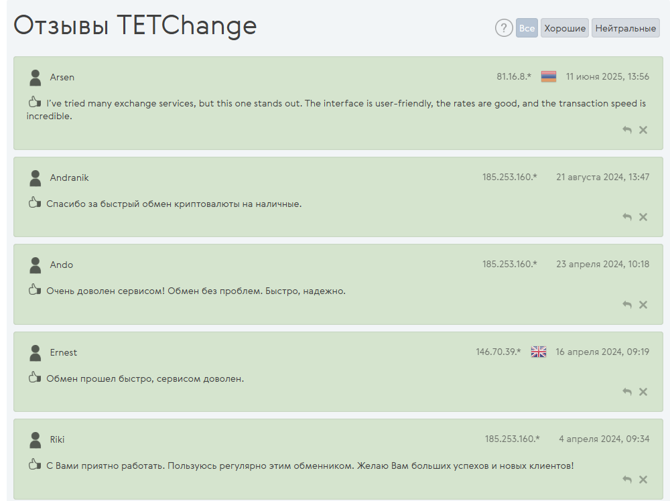Delete Riki's review
The image size is (670, 501).
643,480
